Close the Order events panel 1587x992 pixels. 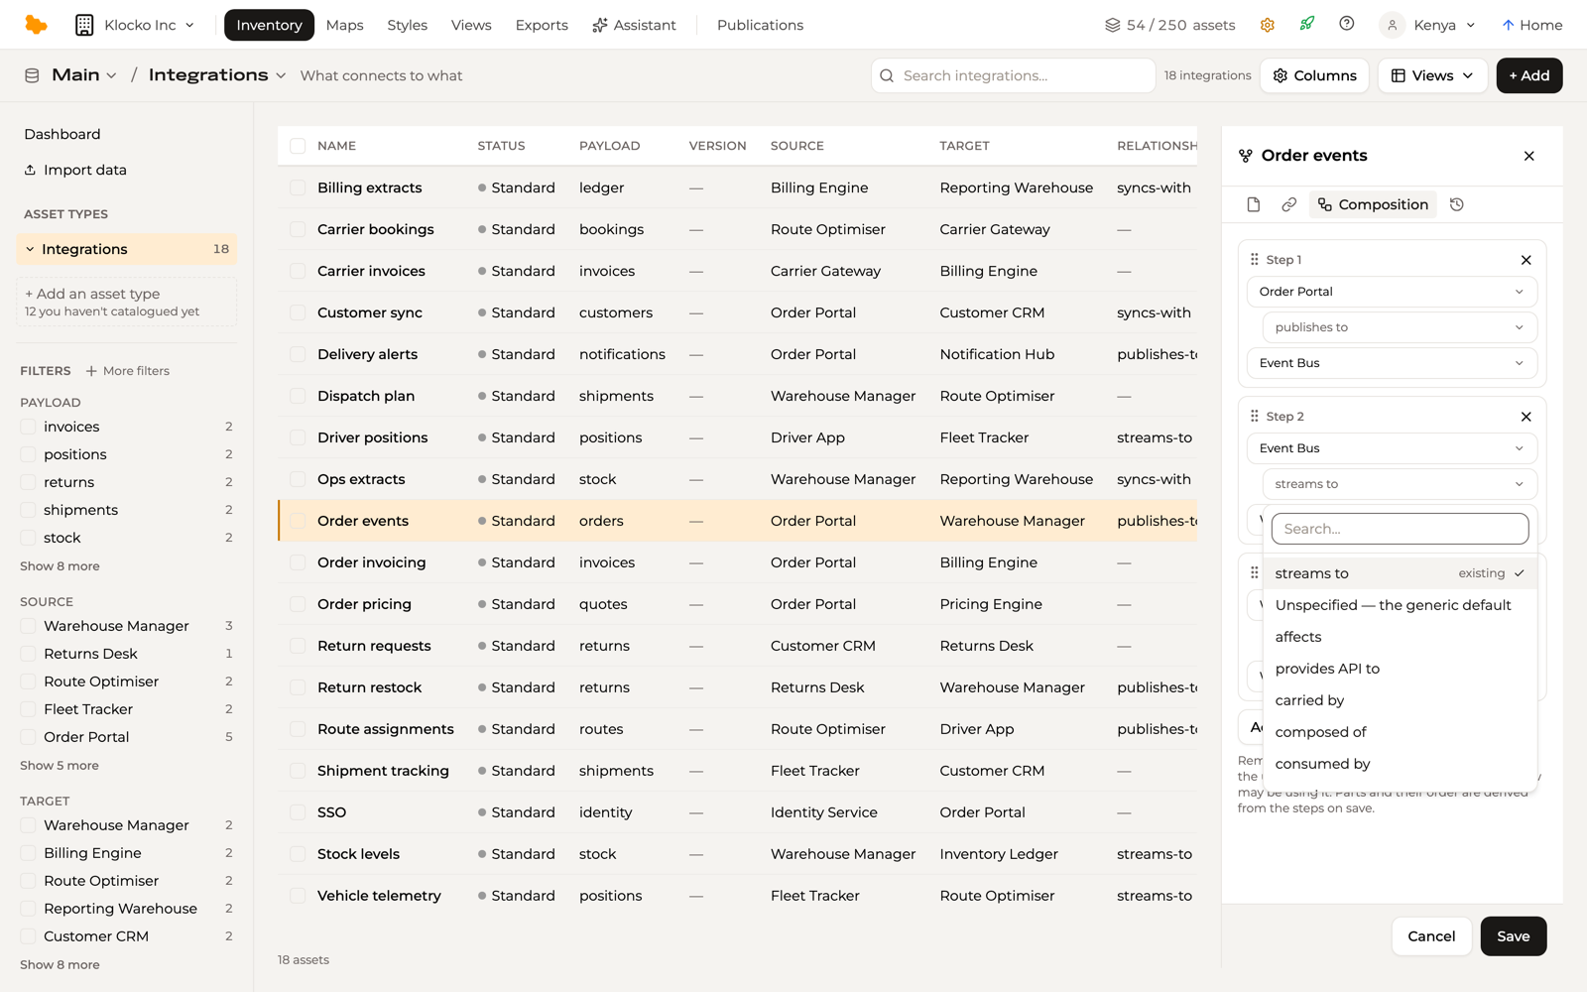1528,156
